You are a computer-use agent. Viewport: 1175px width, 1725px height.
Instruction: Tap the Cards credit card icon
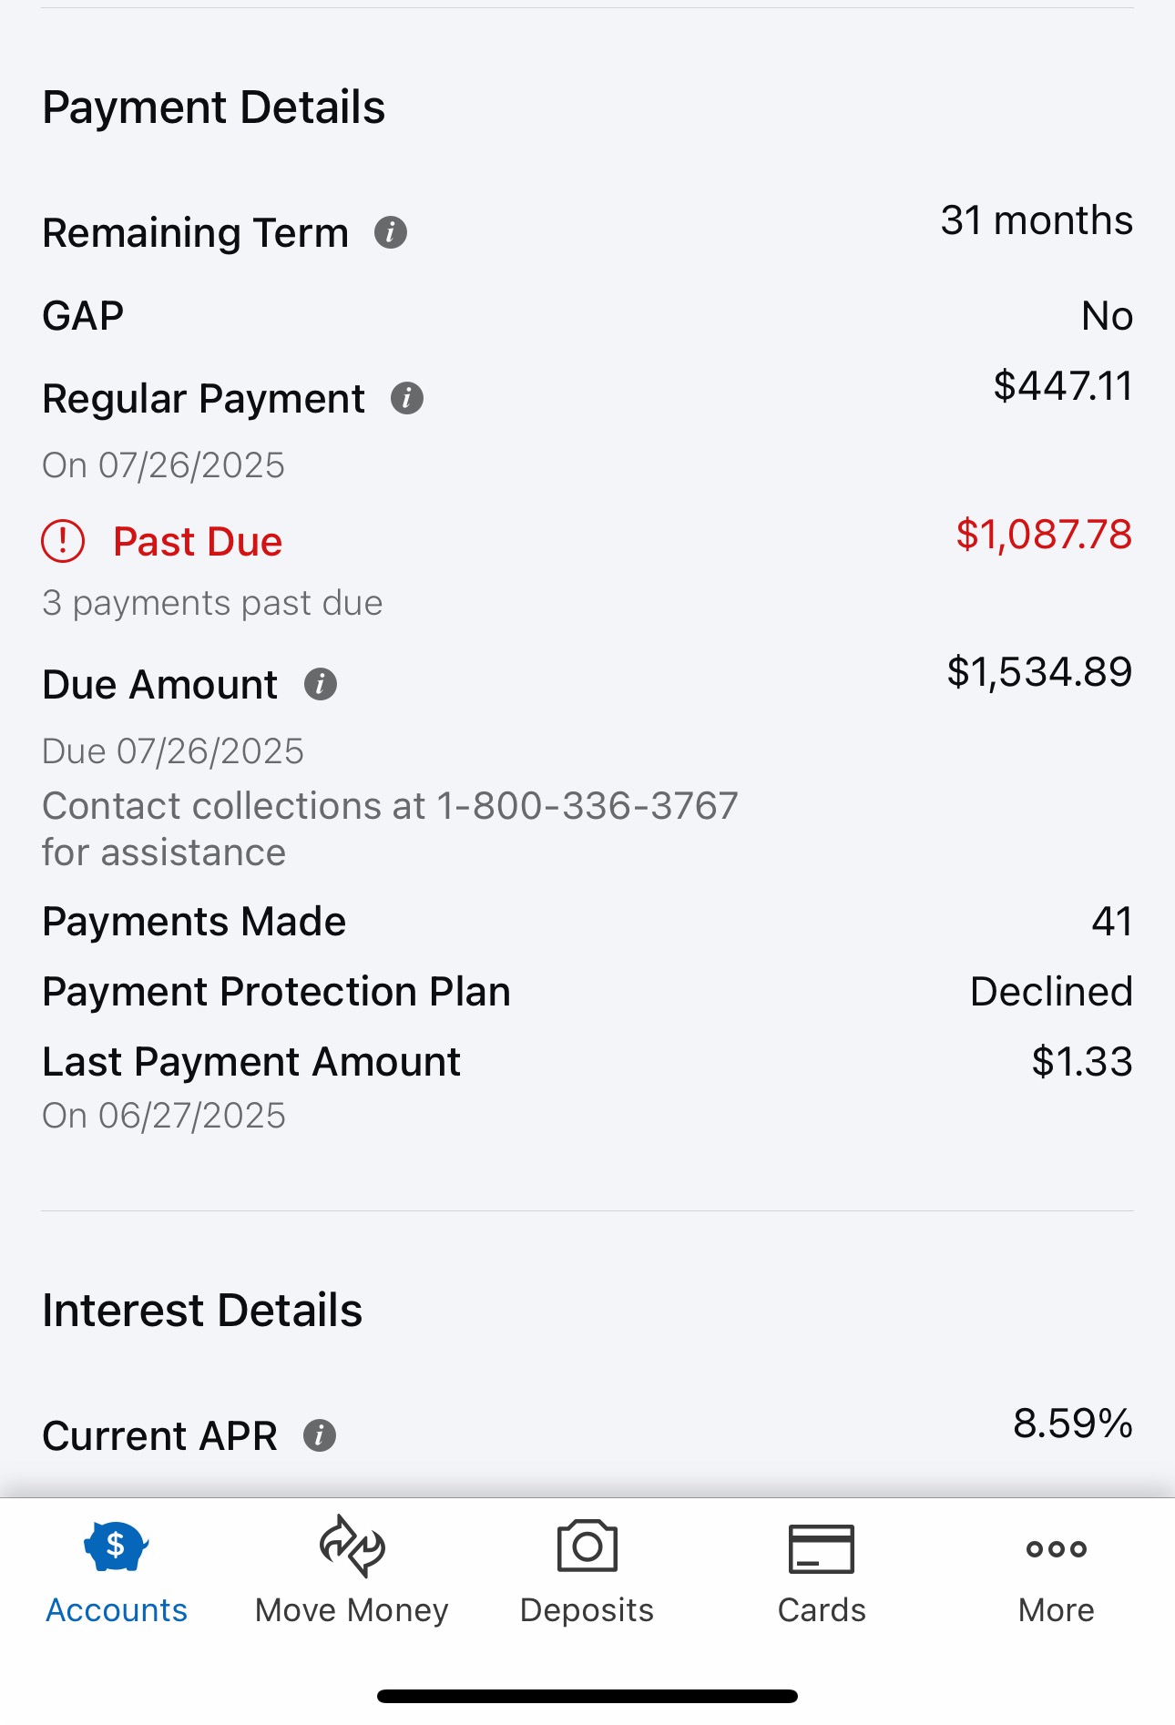[821, 1548]
